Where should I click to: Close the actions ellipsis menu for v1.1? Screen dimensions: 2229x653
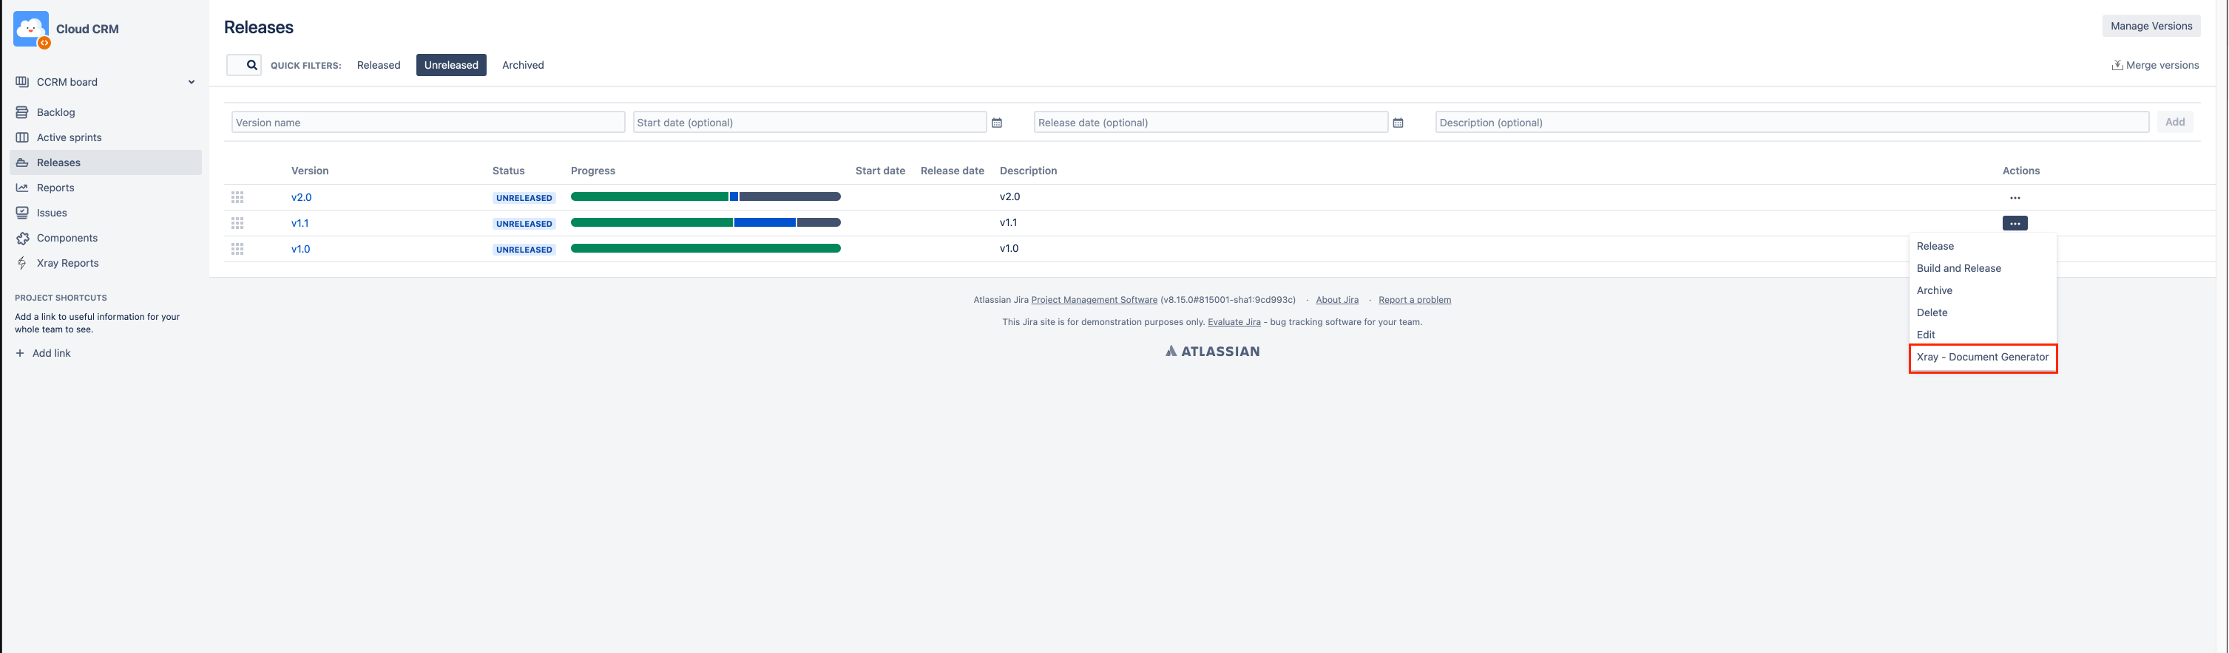[2015, 223]
